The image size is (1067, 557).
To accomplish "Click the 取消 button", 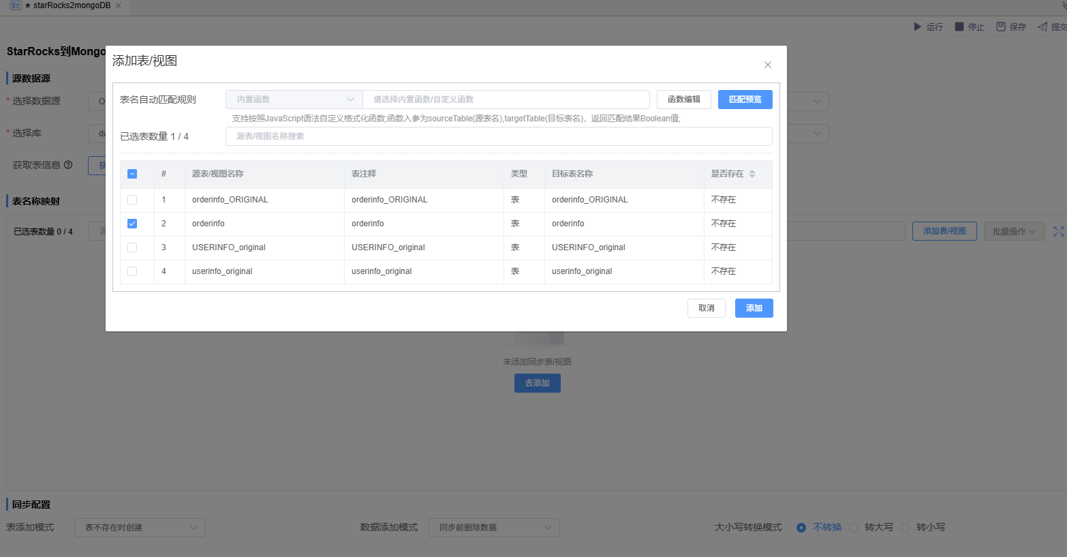I will [x=706, y=308].
